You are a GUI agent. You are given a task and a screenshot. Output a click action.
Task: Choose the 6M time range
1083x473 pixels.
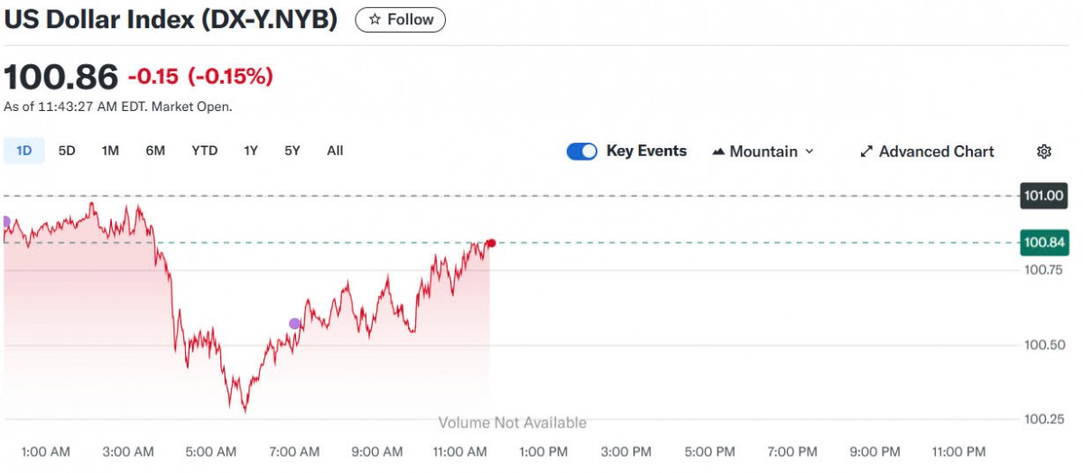155,151
